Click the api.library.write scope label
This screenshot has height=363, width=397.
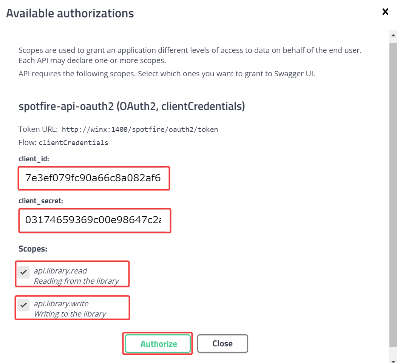61,304
